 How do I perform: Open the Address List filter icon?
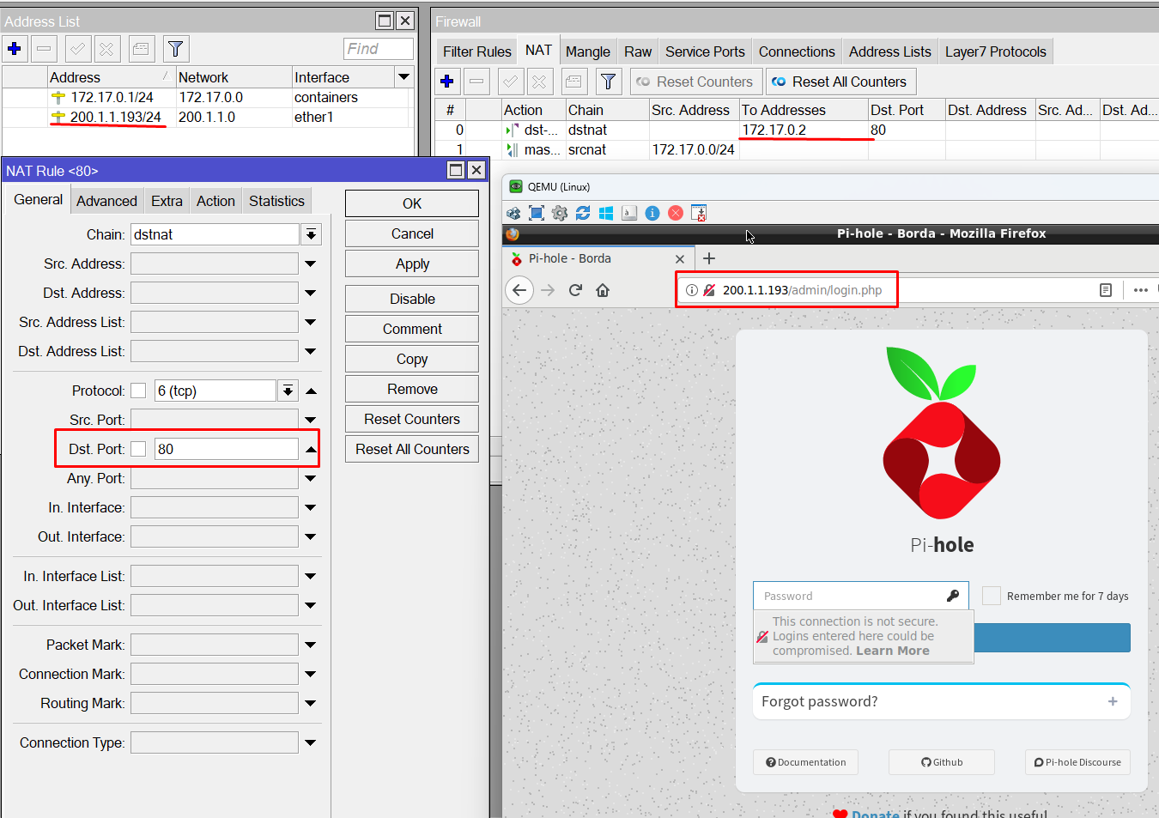click(175, 49)
